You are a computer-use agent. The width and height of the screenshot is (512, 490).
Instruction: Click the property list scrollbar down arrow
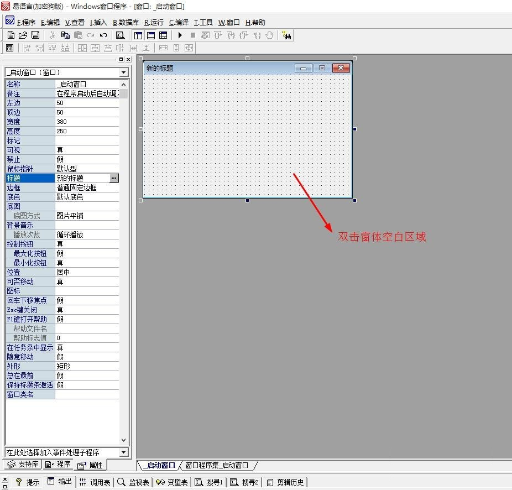(124, 440)
